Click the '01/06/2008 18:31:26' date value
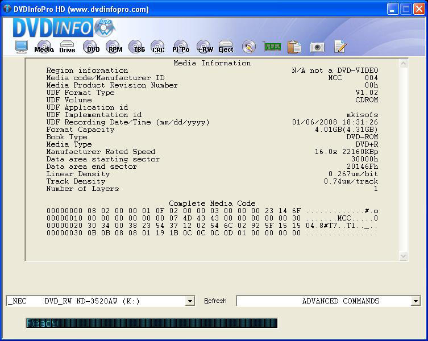This screenshot has height=341, width=428. click(x=335, y=122)
